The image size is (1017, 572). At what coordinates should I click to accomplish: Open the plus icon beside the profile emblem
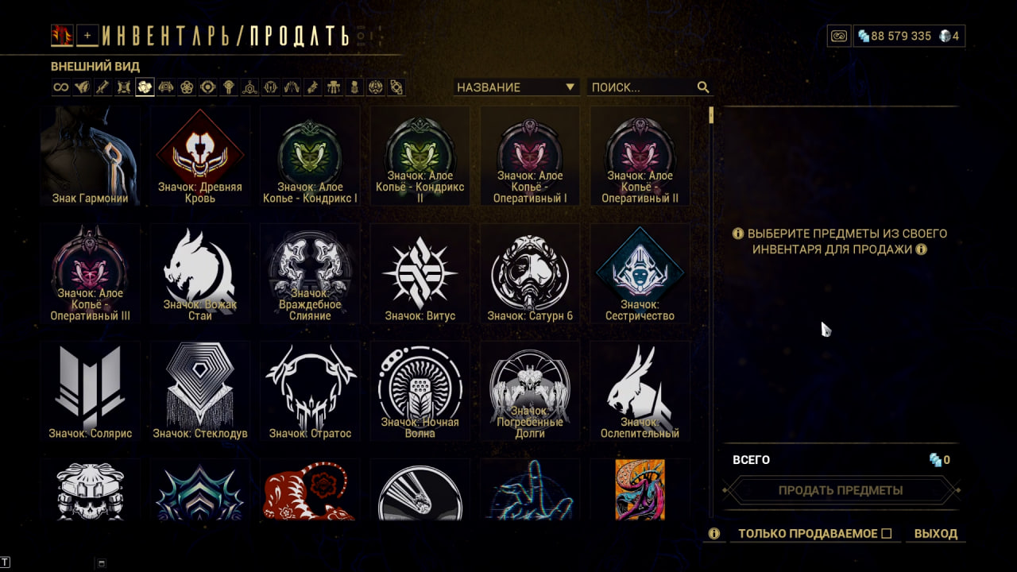click(87, 35)
